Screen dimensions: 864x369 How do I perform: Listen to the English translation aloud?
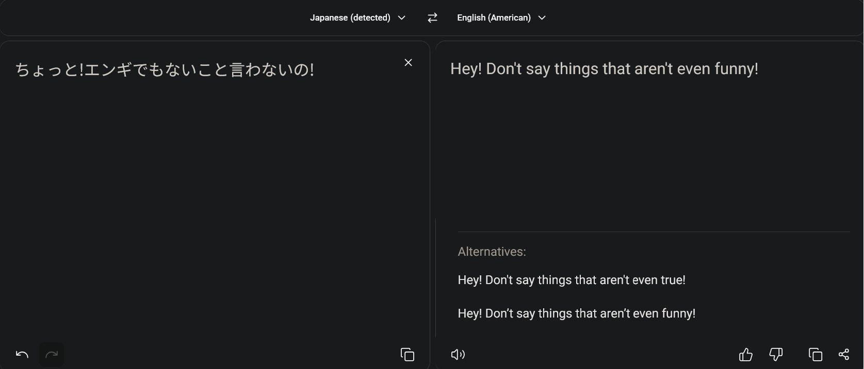tap(458, 354)
